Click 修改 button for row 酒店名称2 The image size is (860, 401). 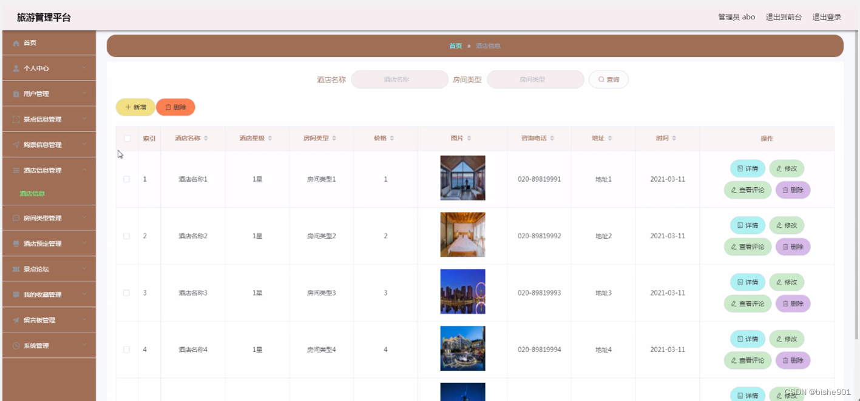click(x=787, y=225)
